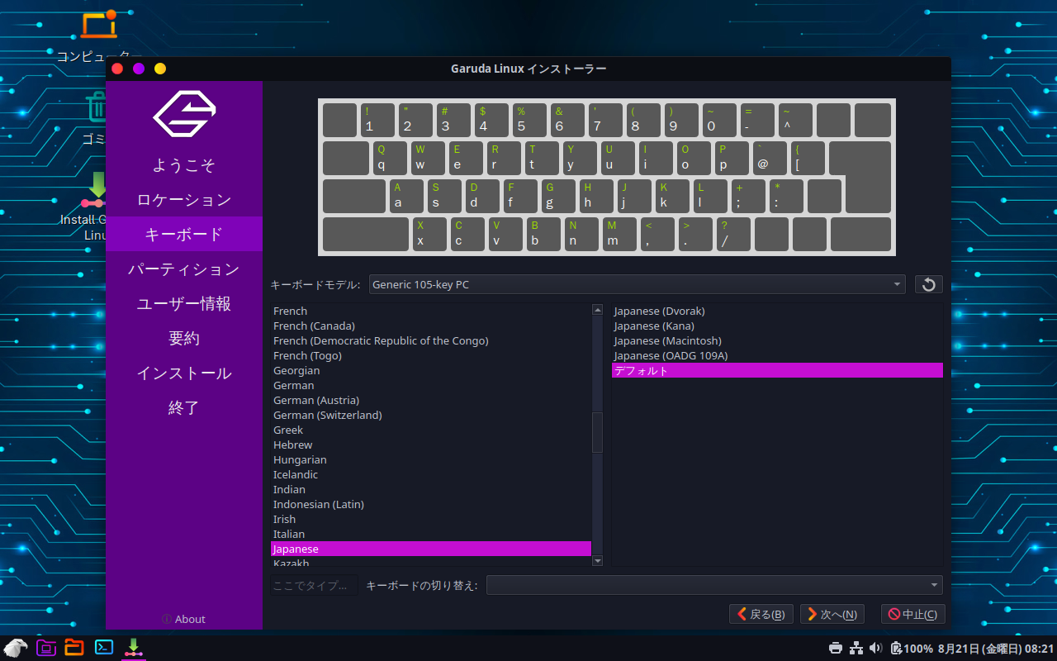
Task: Choose the Hebrew layout
Action: coord(431,445)
